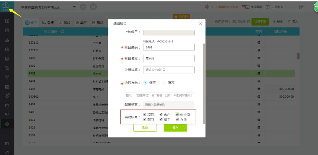Open the company name dropdown arrow
Screen dimensions: 318x155
(x=74, y=6)
